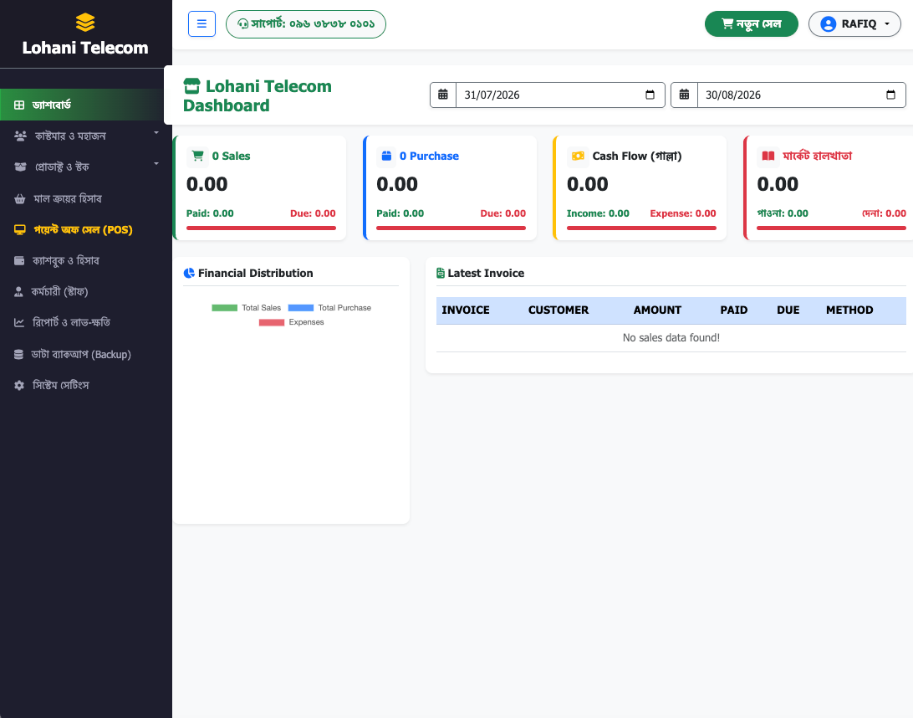Viewport: 913px width, 718px height.
Task: Click 'Income: 0.00' on Cash Flow card
Action: (x=598, y=213)
